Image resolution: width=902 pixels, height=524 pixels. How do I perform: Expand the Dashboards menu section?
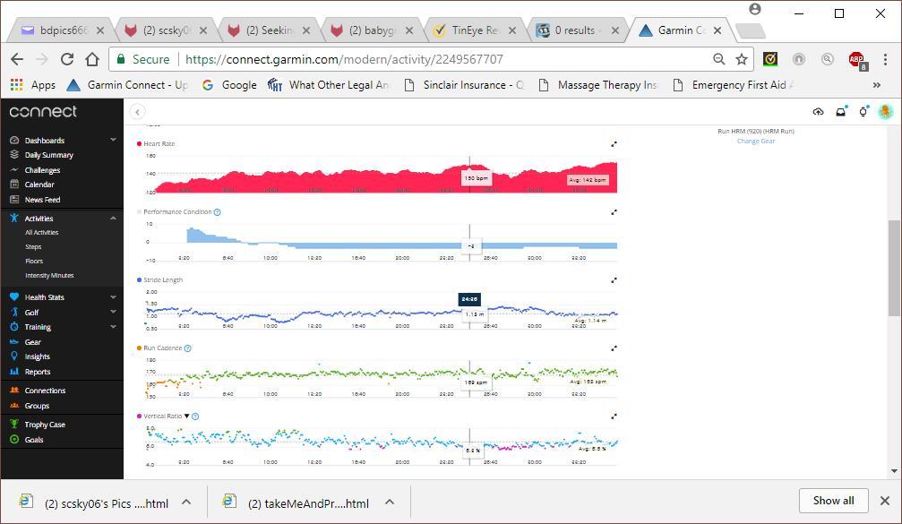coord(113,140)
